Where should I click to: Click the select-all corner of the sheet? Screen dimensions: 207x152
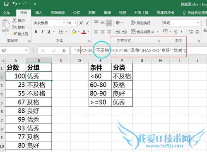(x=2, y=60)
